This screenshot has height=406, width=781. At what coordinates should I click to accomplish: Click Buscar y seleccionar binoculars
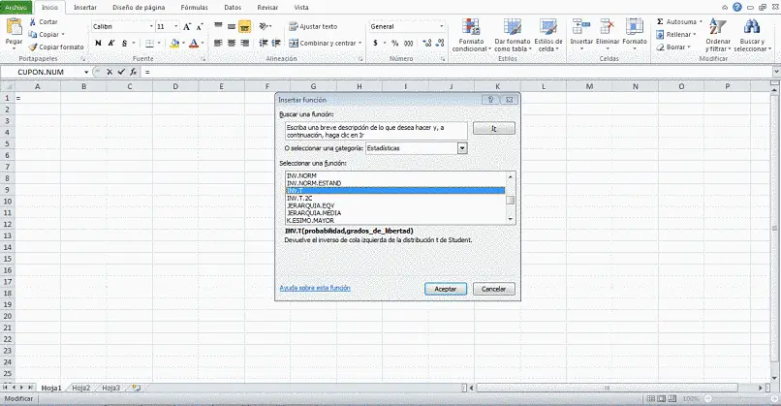pyautogui.click(x=752, y=27)
